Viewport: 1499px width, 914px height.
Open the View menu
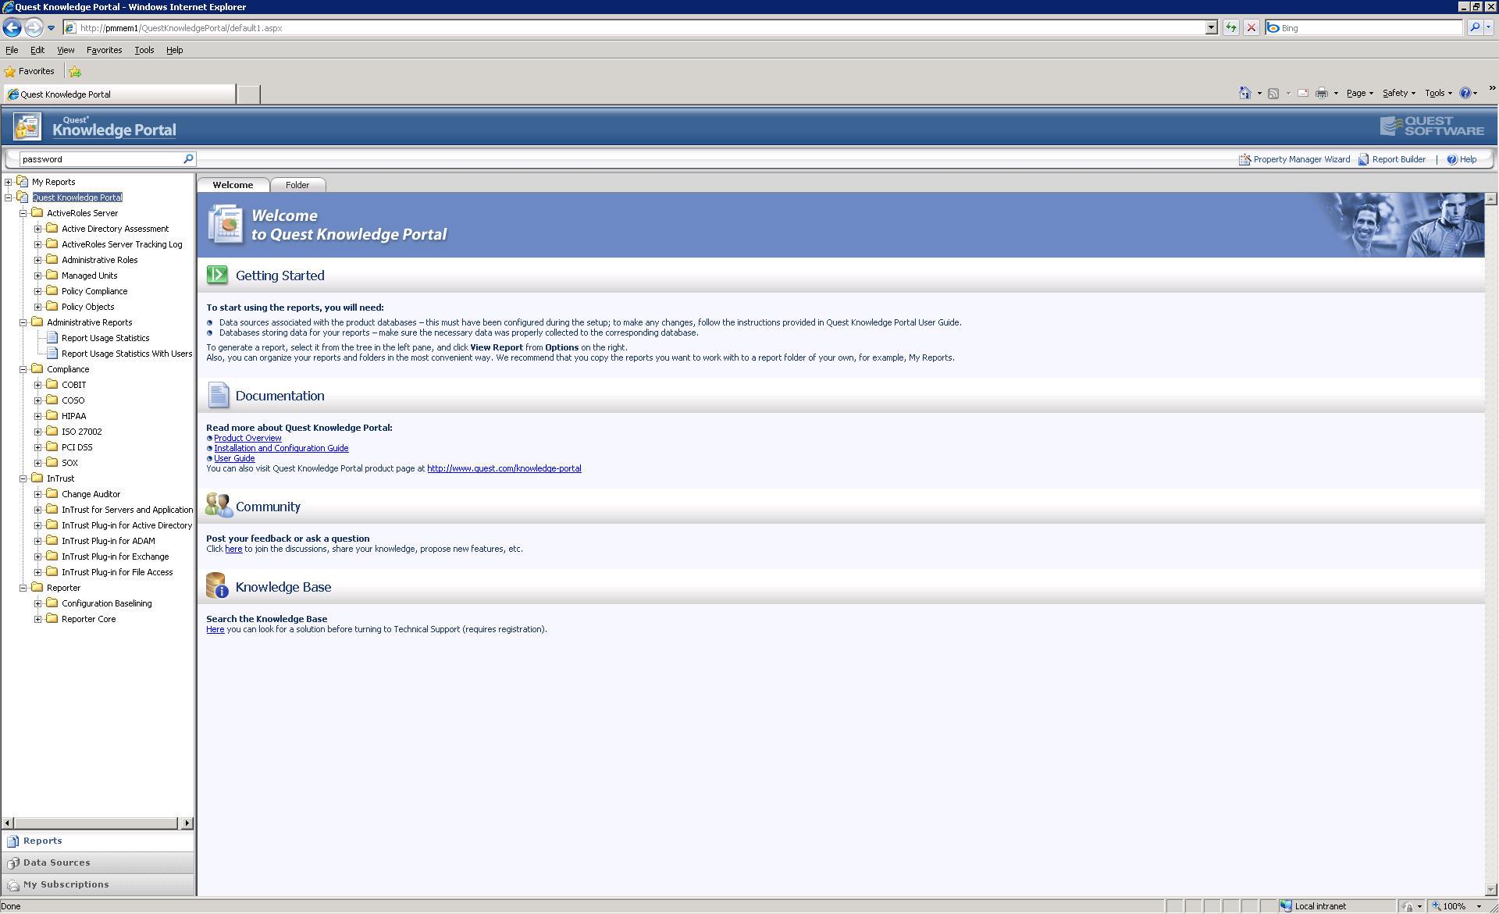pyautogui.click(x=66, y=50)
